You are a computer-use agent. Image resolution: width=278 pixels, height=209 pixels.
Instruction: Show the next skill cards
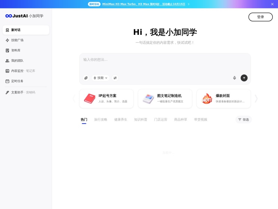(256, 99)
